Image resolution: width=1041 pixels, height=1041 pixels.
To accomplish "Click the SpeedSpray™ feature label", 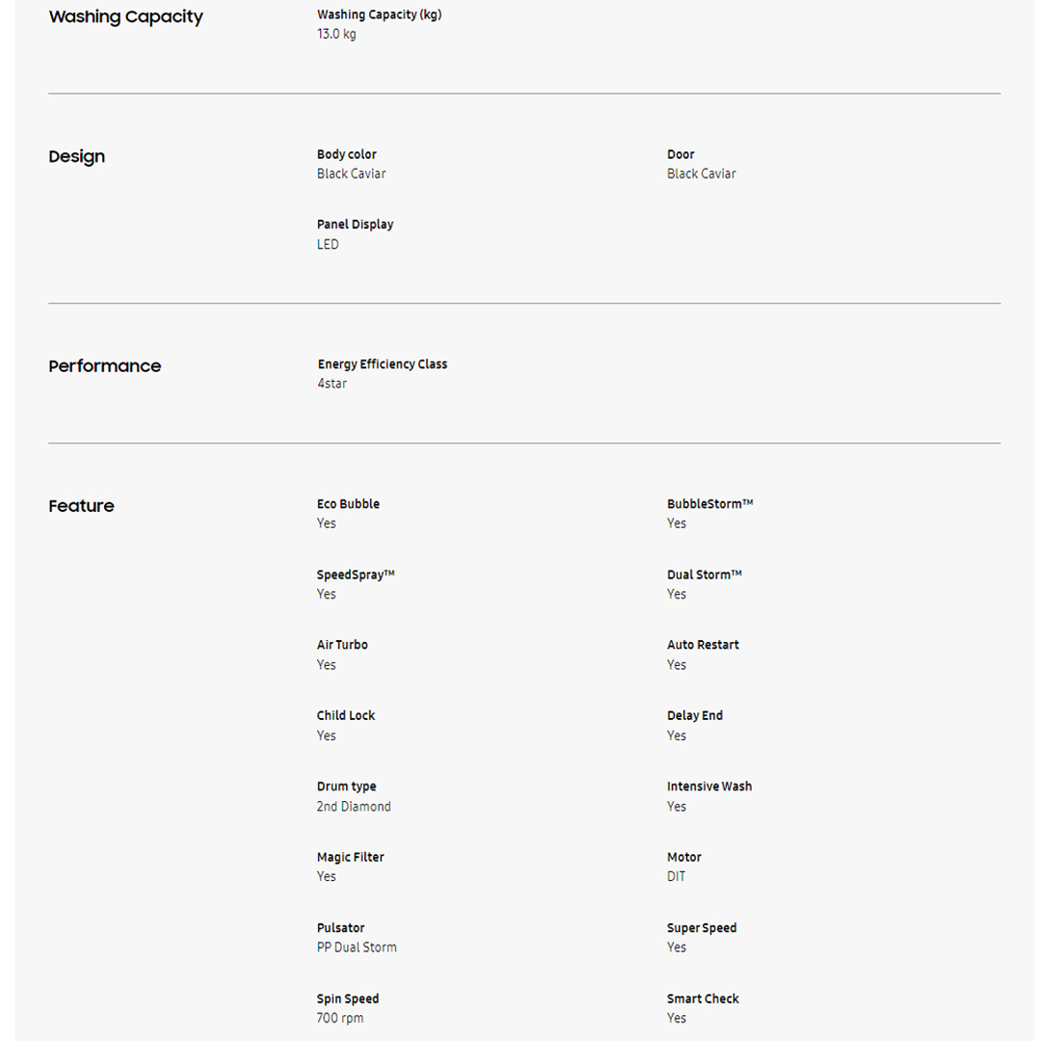I will coord(356,574).
